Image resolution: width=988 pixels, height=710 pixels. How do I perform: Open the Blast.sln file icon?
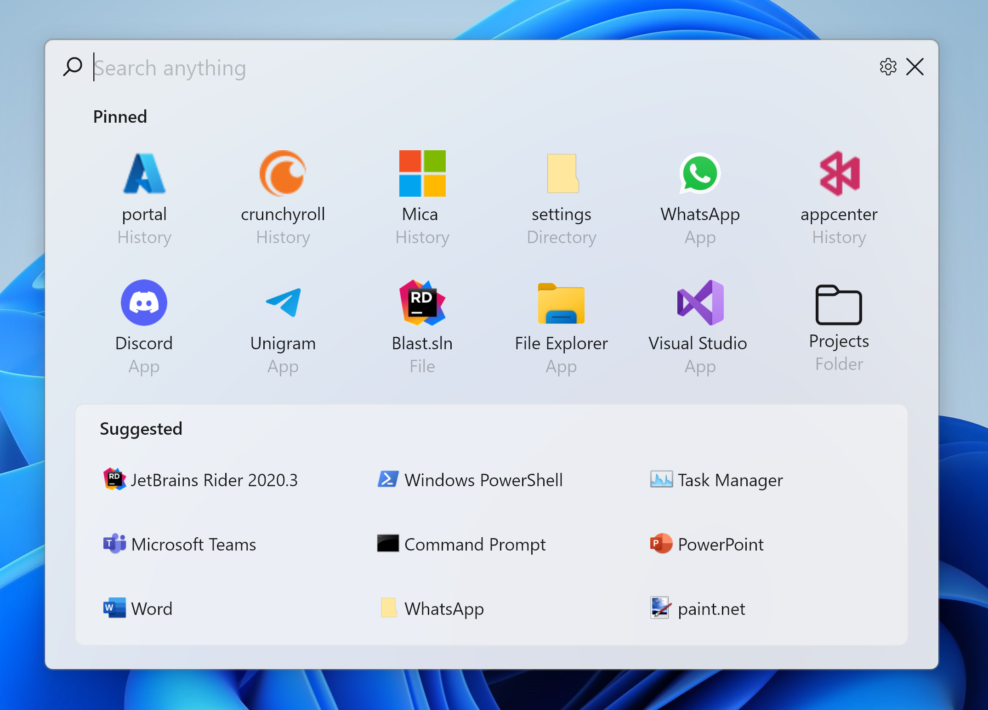tap(422, 302)
